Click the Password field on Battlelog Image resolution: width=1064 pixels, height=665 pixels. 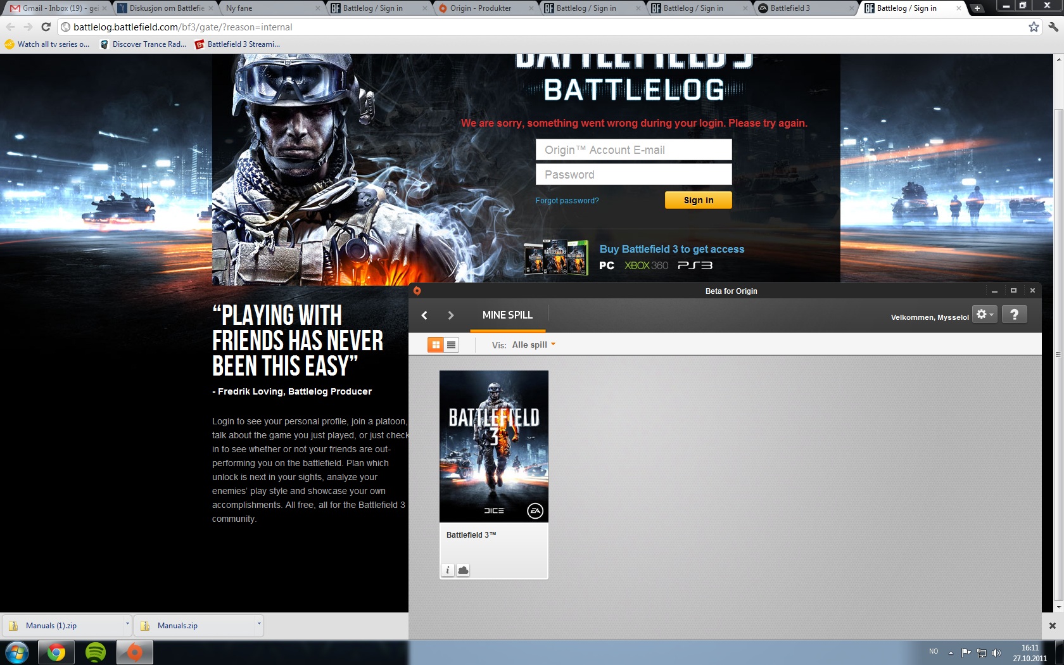[633, 174]
